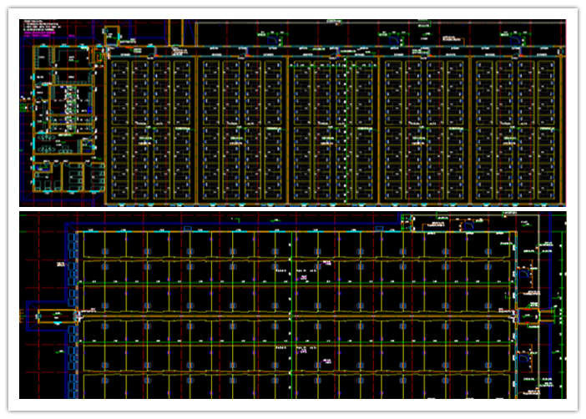Click the middle bay with green dashed lines
Image resolution: width=586 pixels, height=419 pixels.
click(332, 129)
